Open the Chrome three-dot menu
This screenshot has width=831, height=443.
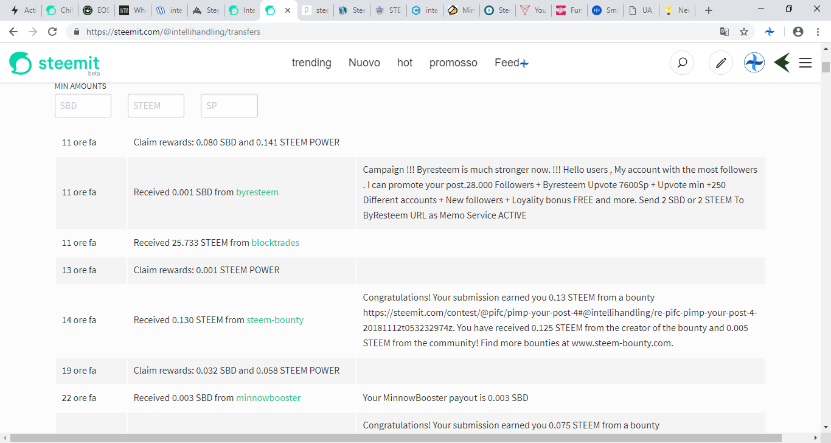(x=818, y=32)
